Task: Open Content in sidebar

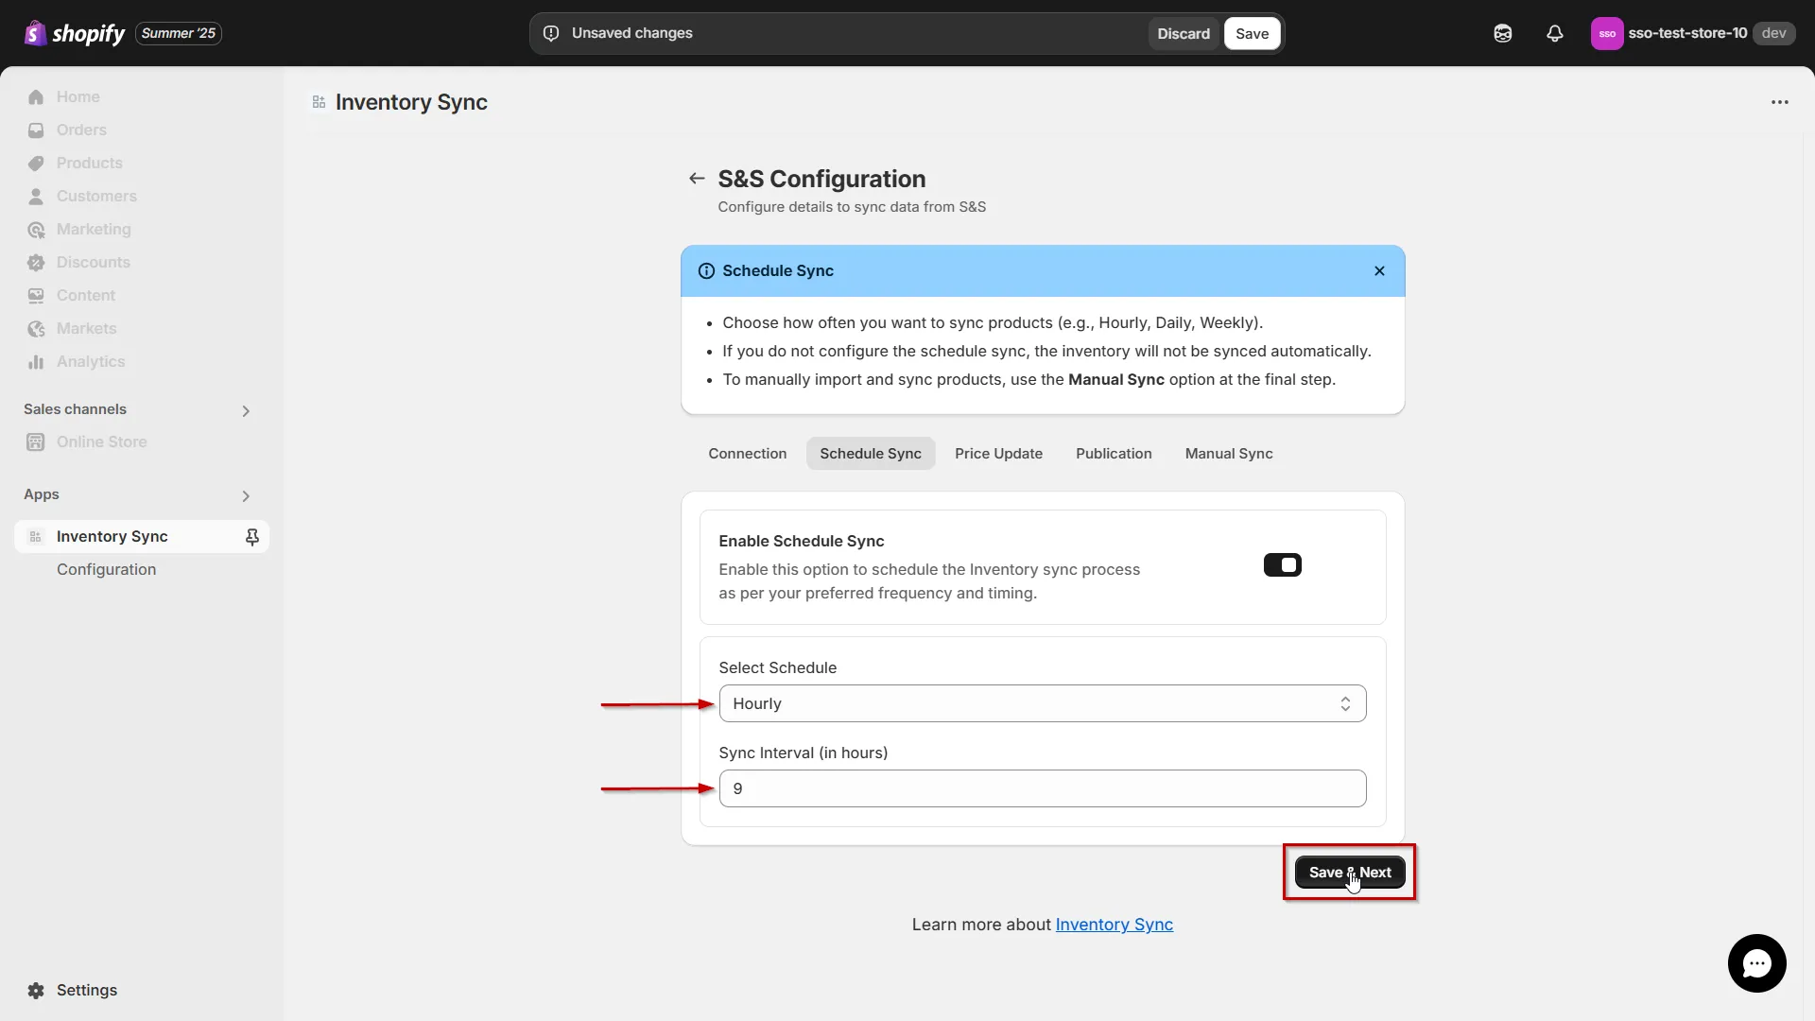Action: click(x=142, y=295)
